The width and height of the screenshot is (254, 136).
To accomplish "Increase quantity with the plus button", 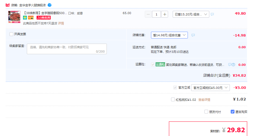I will click(165, 14).
